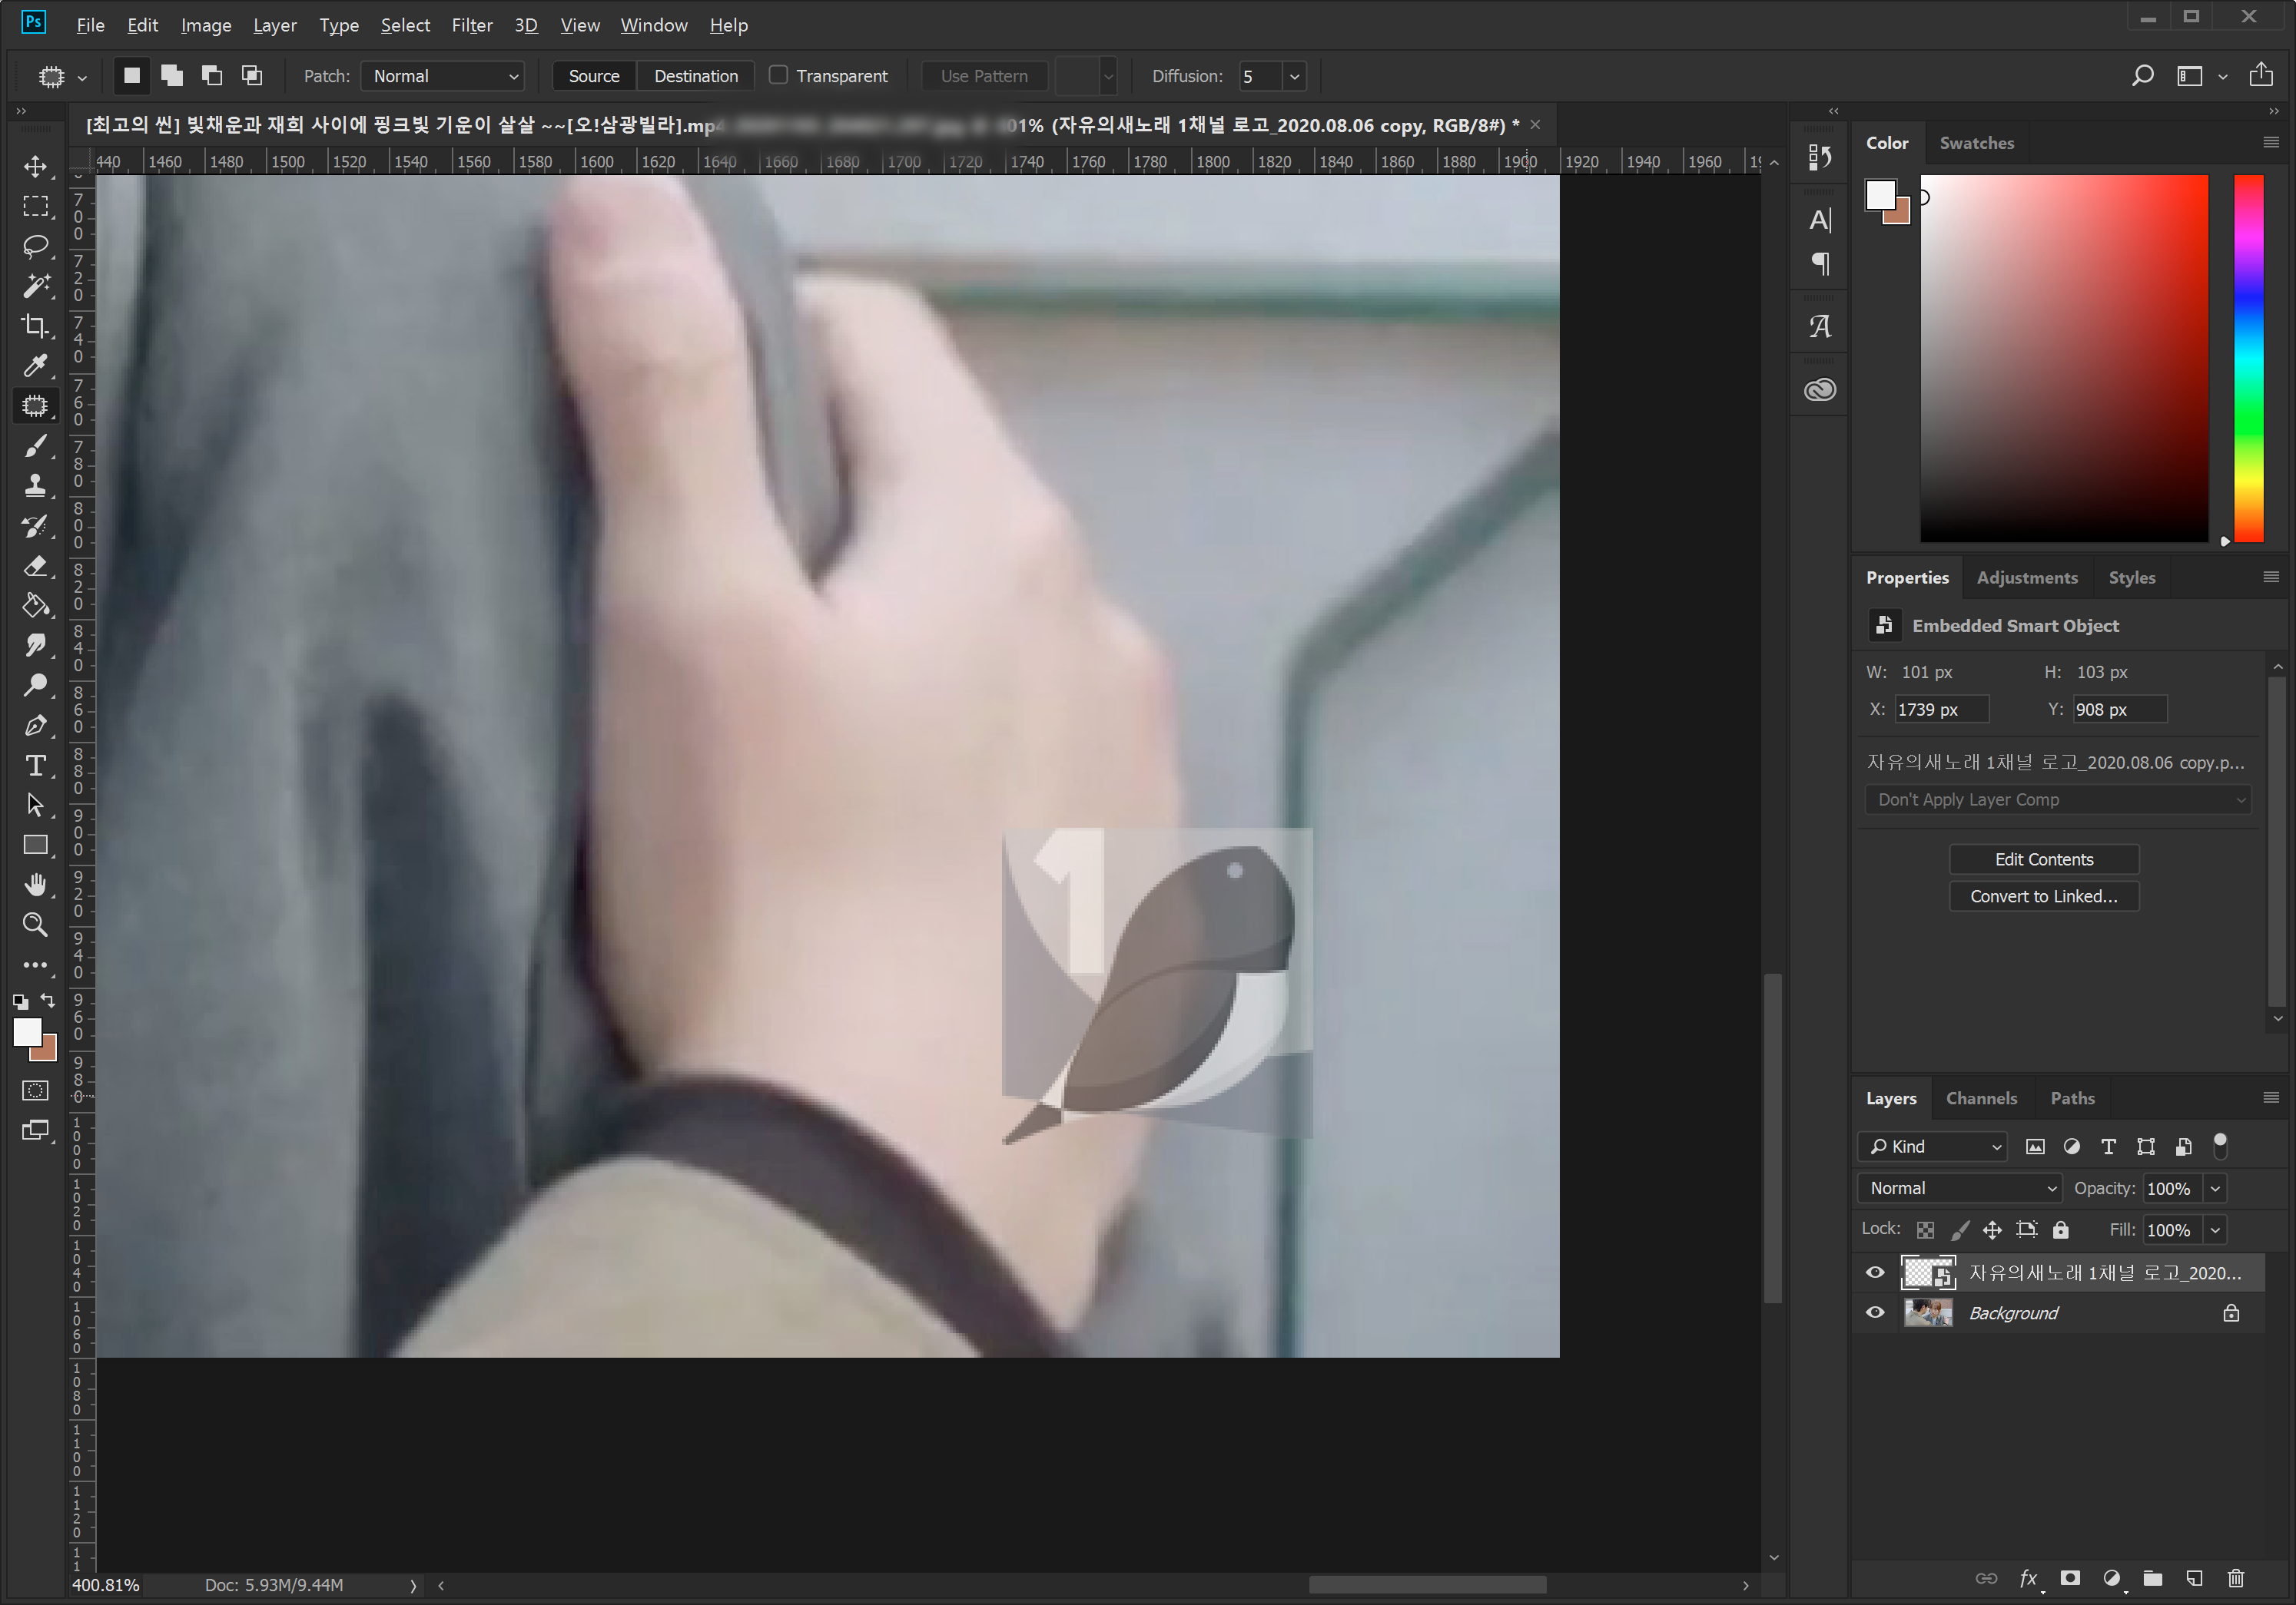Enable the Transparent checkbox
Image resolution: width=2296 pixels, height=1605 pixels.
coord(779,76)
